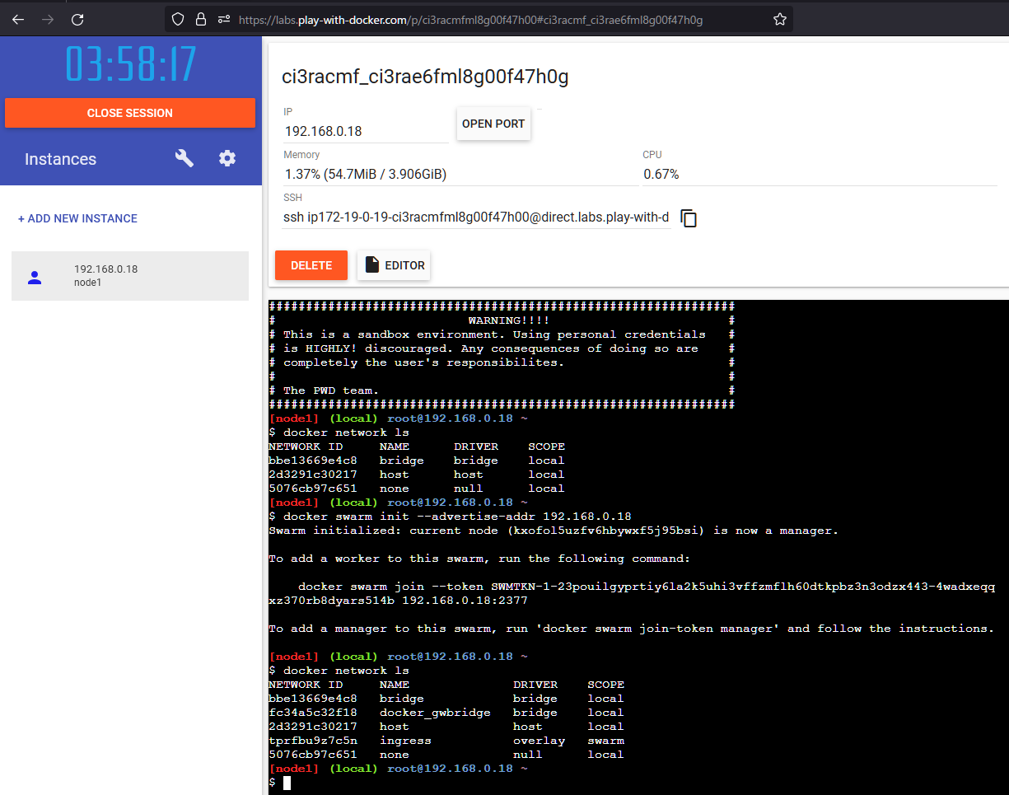Image resolution: width=1009 pixels, height=795 pixels.
Task: Bookmark this page with the star icon
Action: [x=779, y=19]
